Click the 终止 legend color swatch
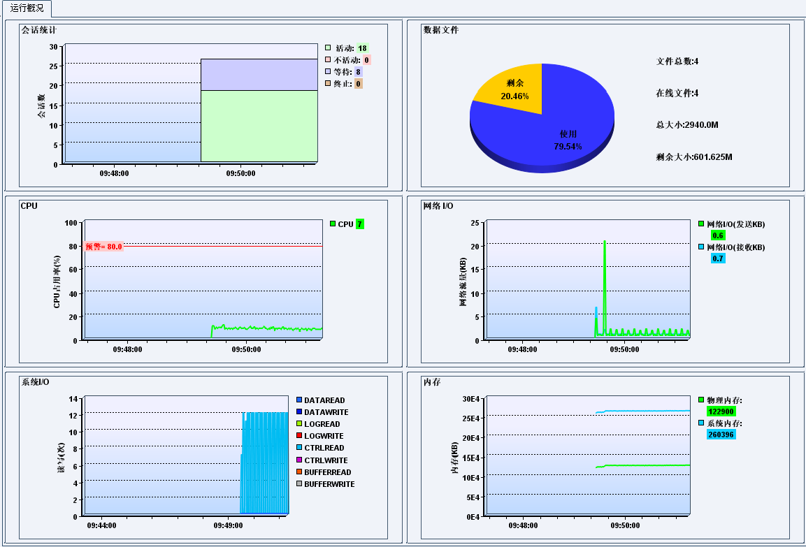This screenshot has width=806, height=547. (x=328, y=84)
